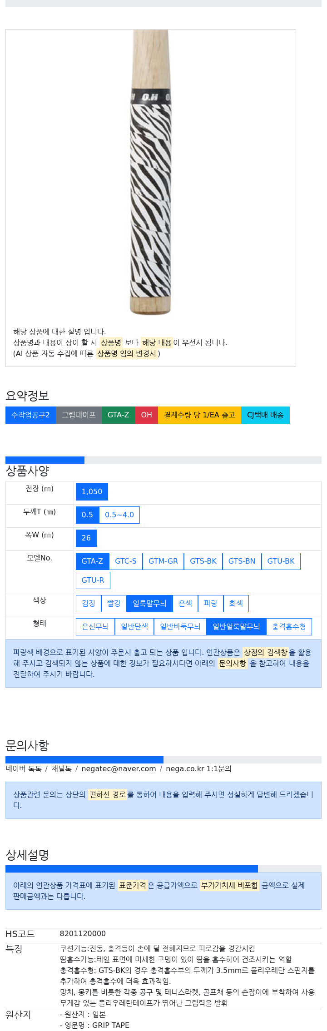
Task: Click the red OH brand tag
Action: pyautogui.click(x=146, y=415)
